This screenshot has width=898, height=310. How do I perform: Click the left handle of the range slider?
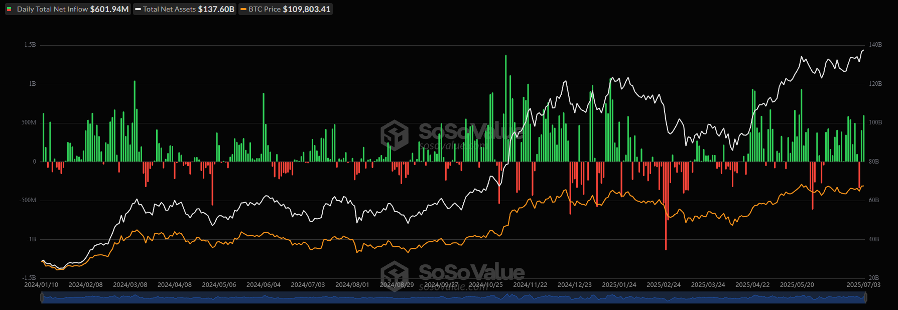pos(42,297)
